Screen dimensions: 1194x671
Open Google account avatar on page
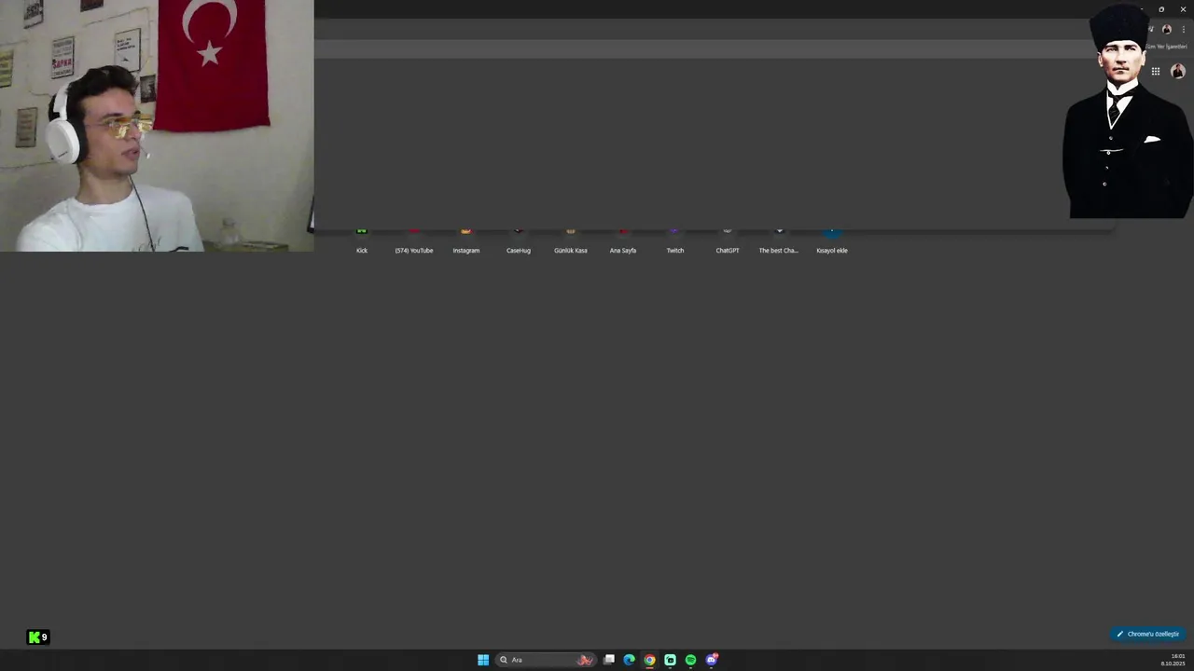(x=1177, y=71)
